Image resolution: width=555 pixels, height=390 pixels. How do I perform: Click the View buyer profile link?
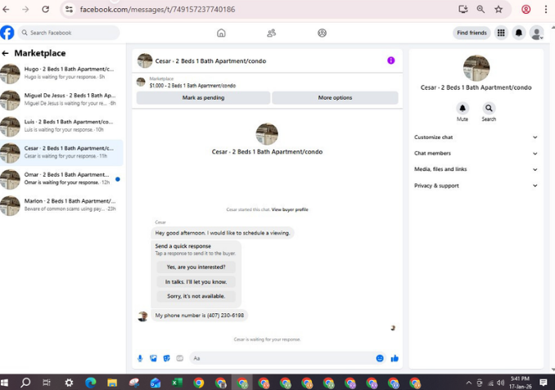(x=290, y=209)
